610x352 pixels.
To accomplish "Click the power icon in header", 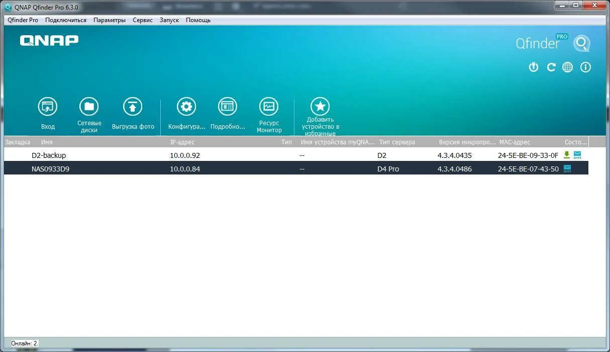I will 534,67.
